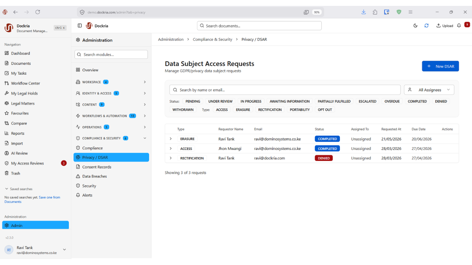This screenshot has height=265, width=472.
Task: Toggle the sidebar panel icon beside Dockria
Action: (x=79, y=26)
